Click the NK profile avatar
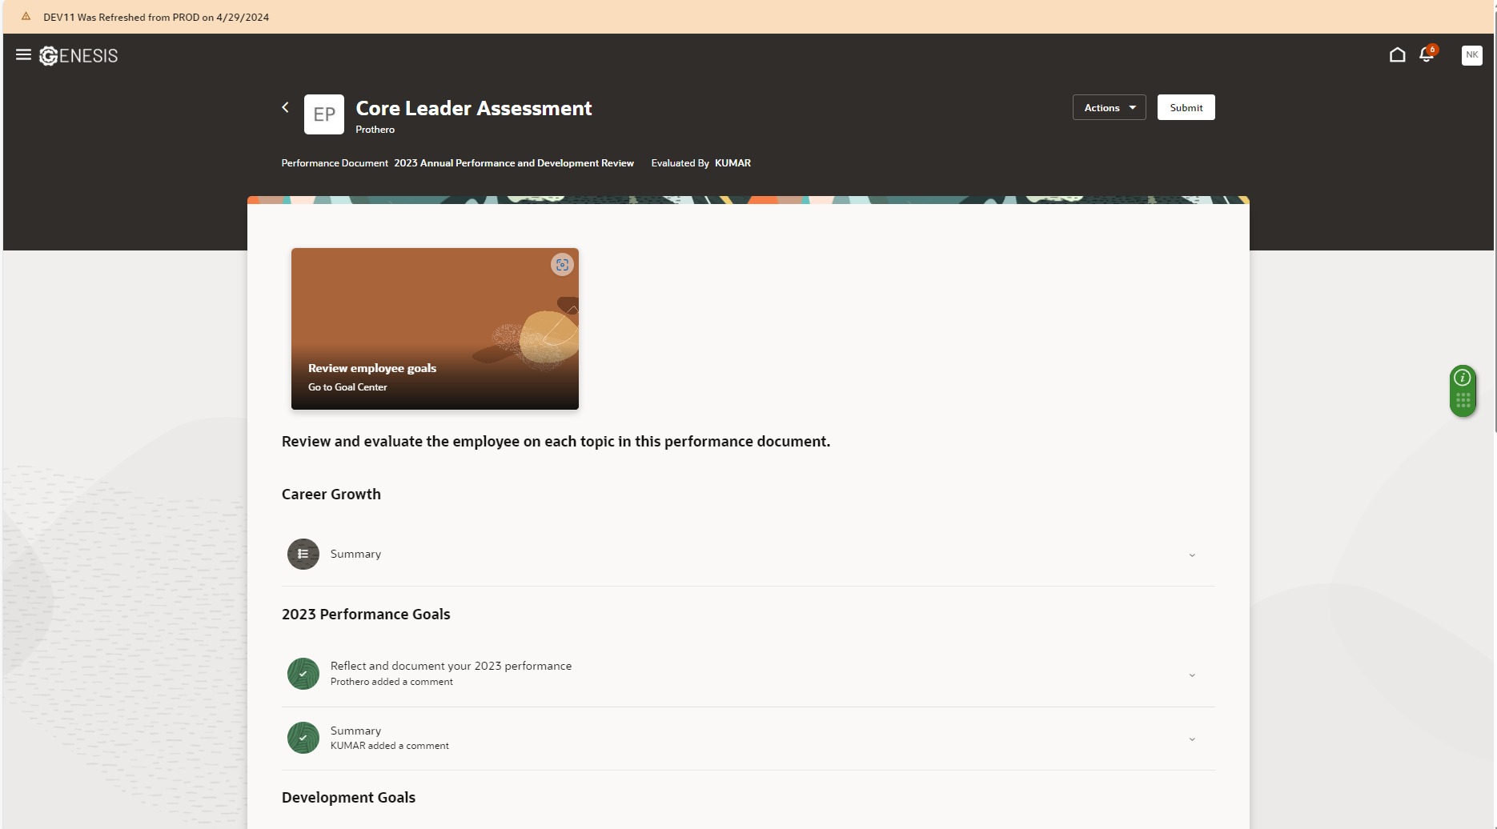Image resolution: width=1497 pixels, height=829 pixels. click(1471, 54)
